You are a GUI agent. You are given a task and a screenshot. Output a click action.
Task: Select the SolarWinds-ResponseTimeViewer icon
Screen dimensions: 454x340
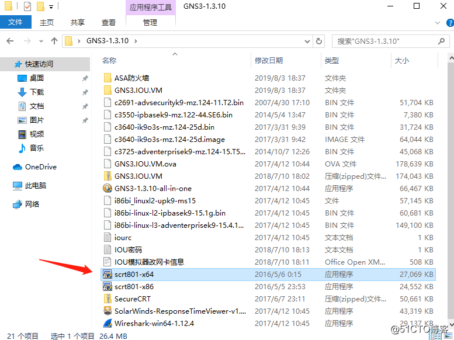pos(108,311)
